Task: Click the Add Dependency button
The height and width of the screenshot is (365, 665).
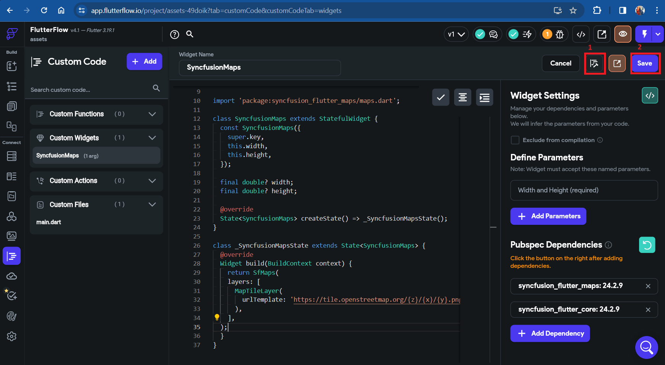Action: [x=550, y=333]
